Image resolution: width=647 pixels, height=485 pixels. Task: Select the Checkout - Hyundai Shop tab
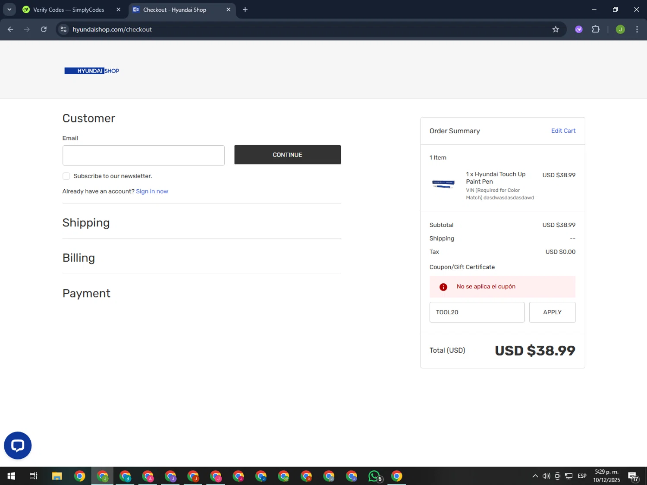(175, 9)
